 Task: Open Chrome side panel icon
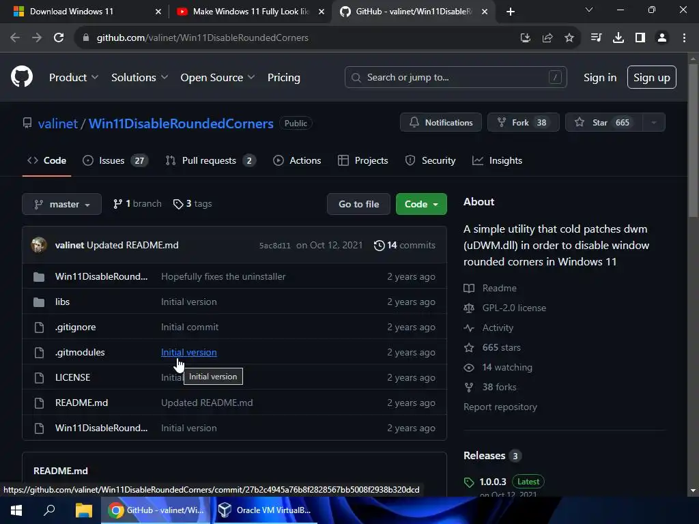coord(640,38)
